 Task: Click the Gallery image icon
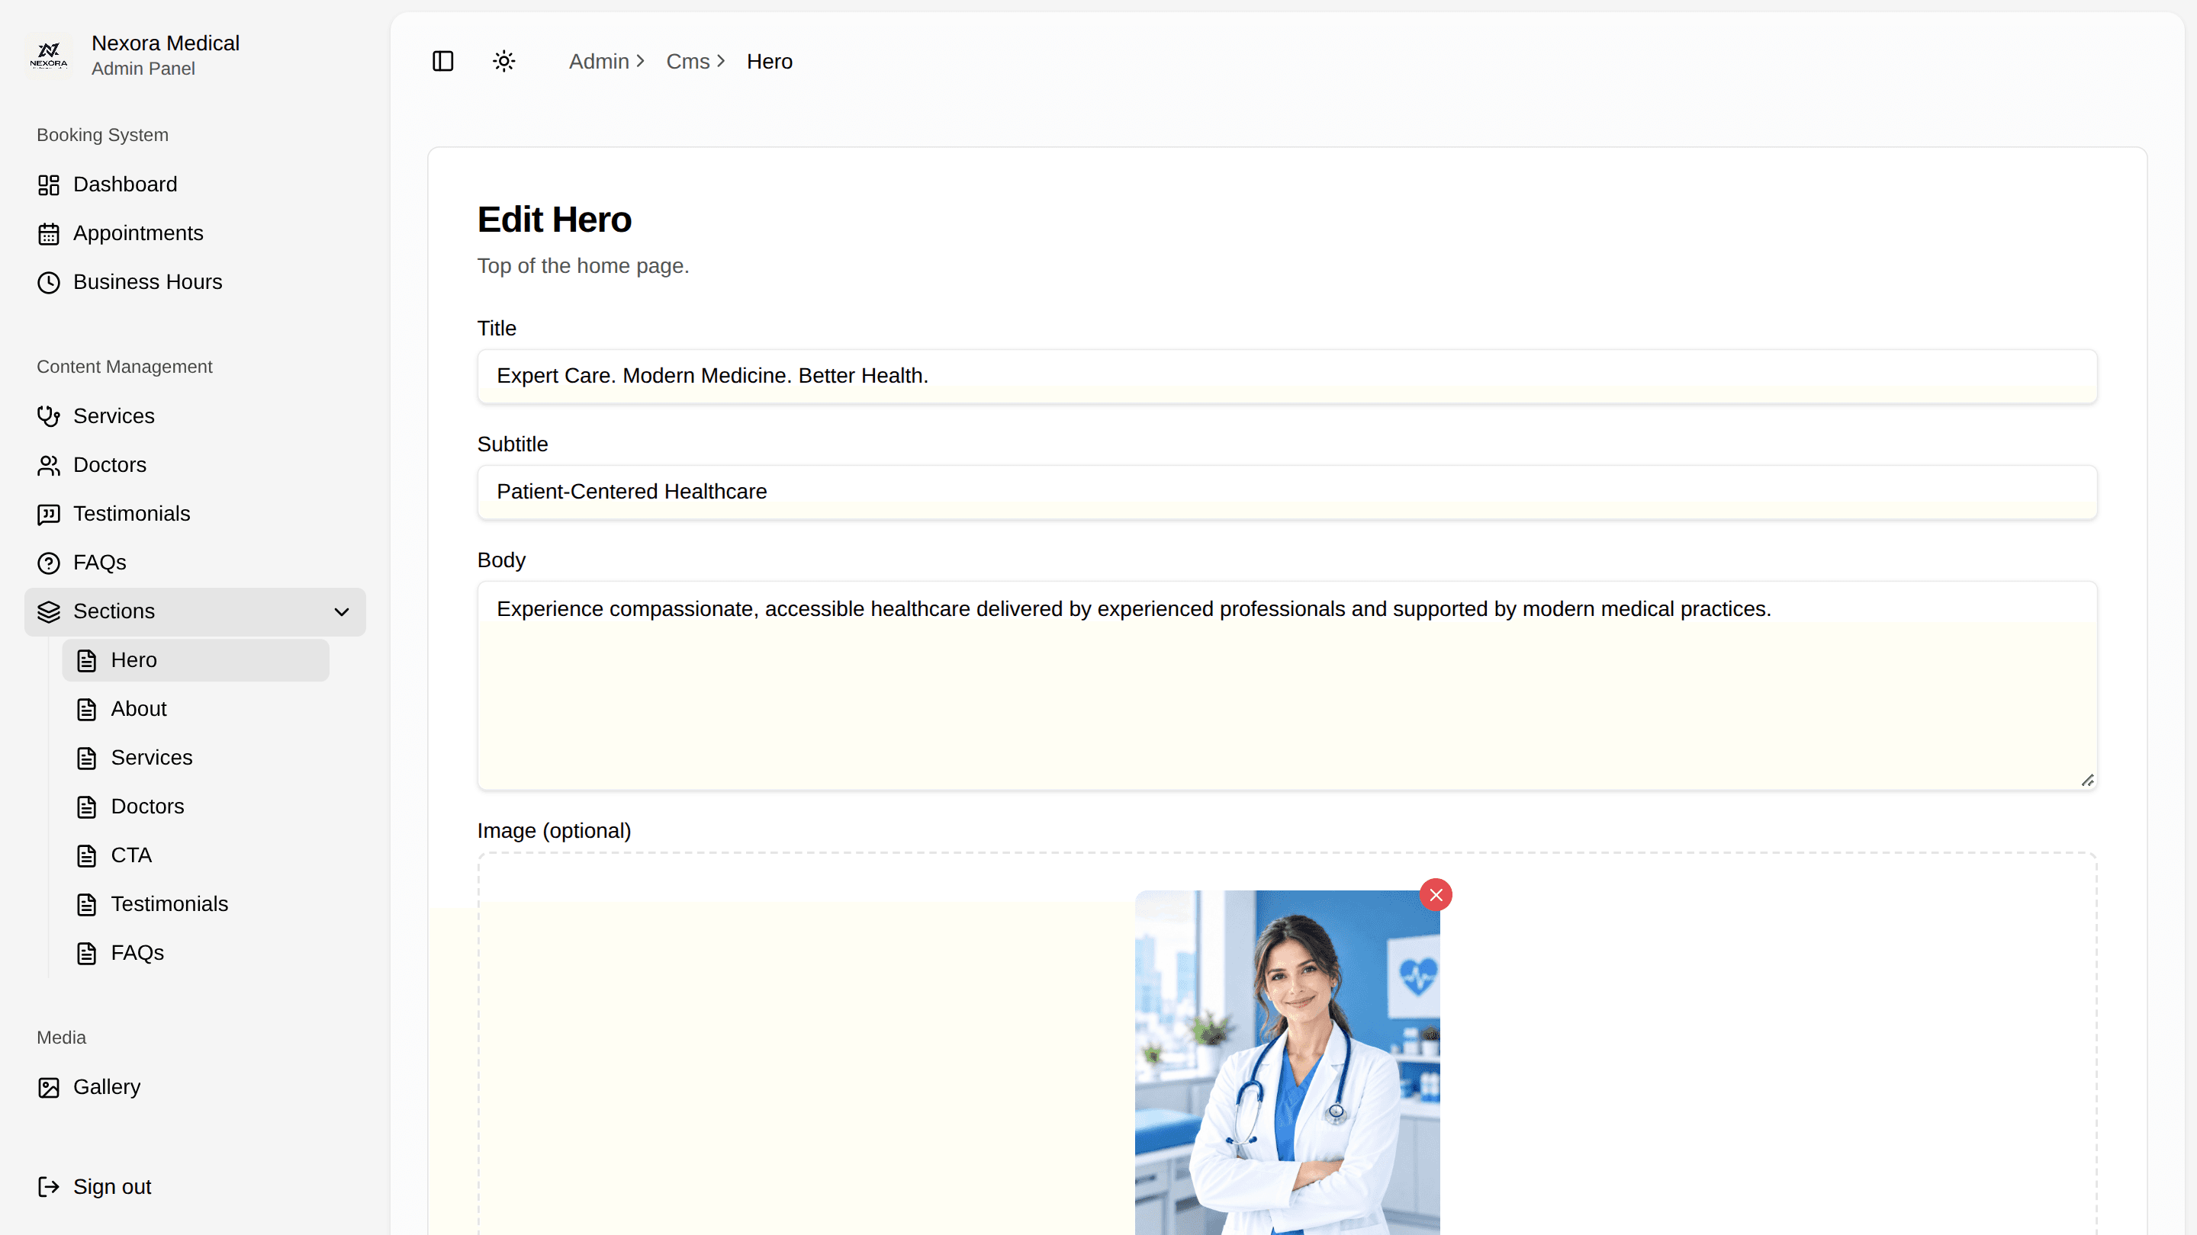[x=49, y=1088]
